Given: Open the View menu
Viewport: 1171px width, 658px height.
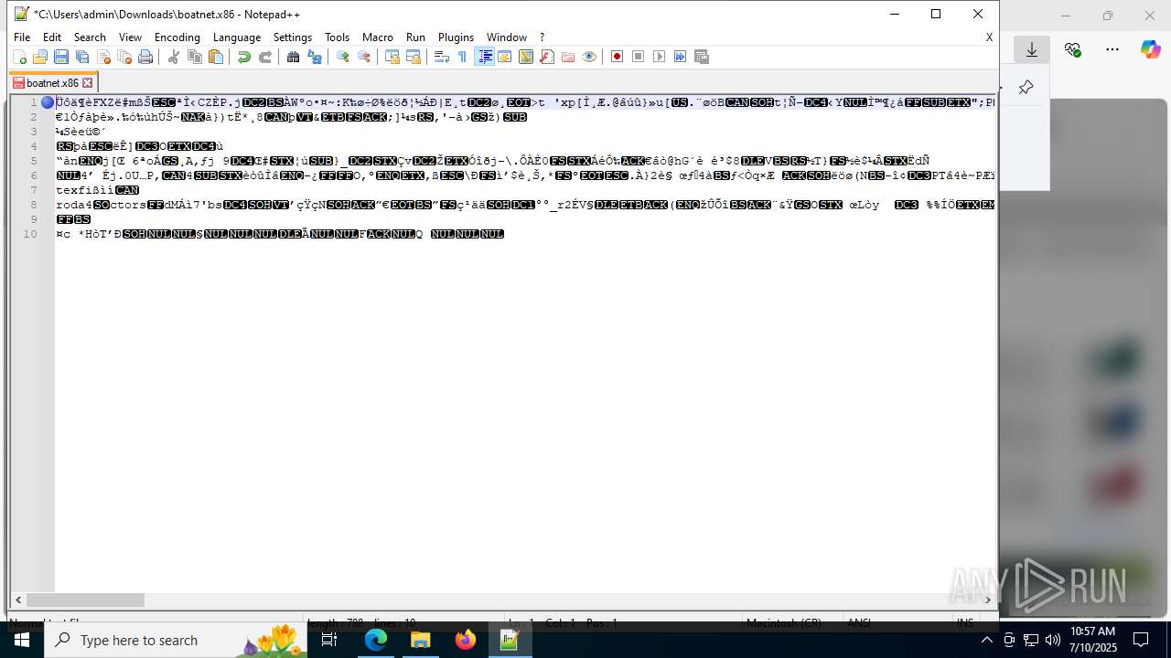Looking at the screenshot, I should click(x=130, y=37).
